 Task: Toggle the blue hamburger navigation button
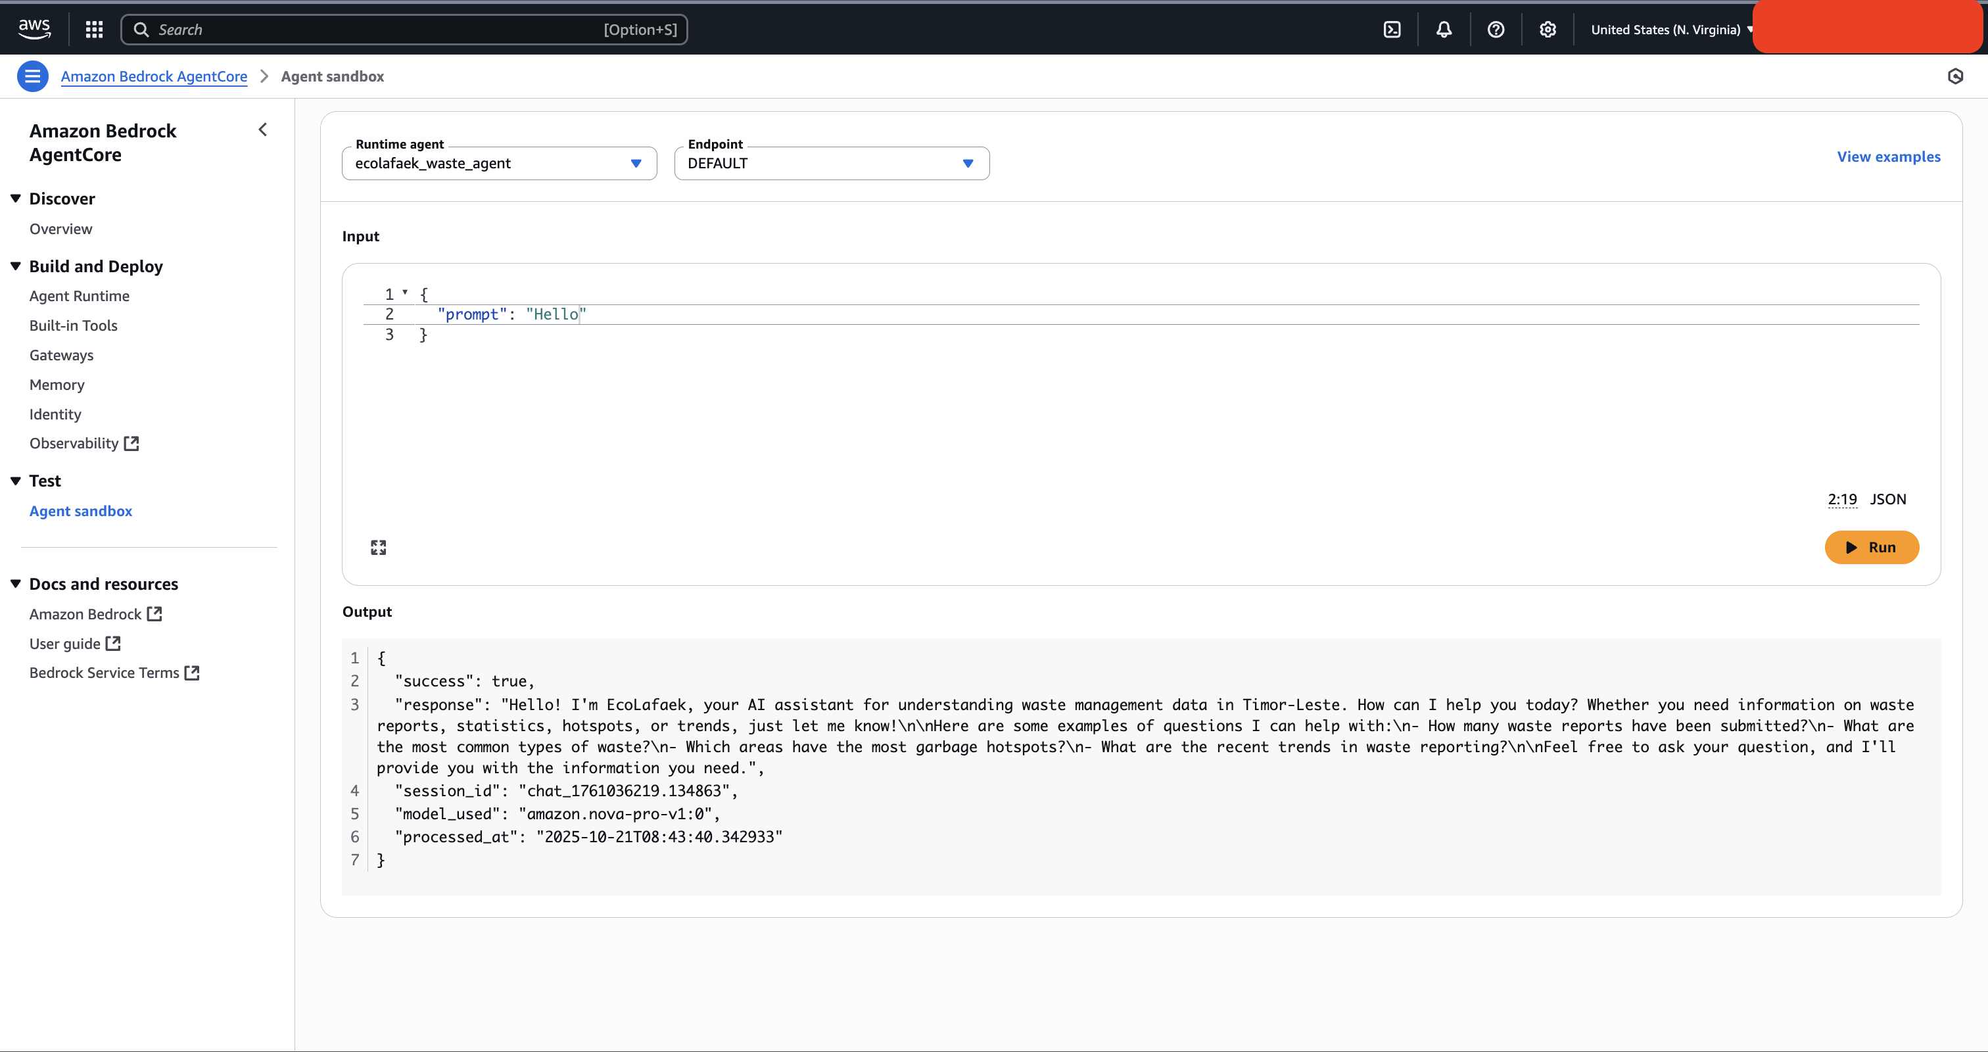(32, 76)
